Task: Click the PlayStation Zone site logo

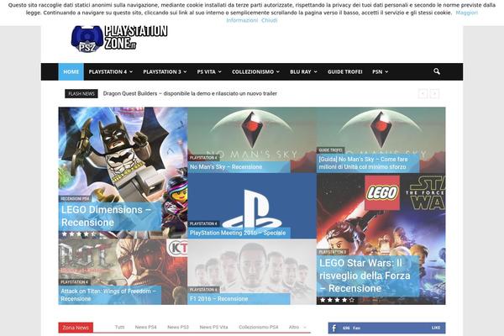Action: pyautogui.click(x=119, y=39)
